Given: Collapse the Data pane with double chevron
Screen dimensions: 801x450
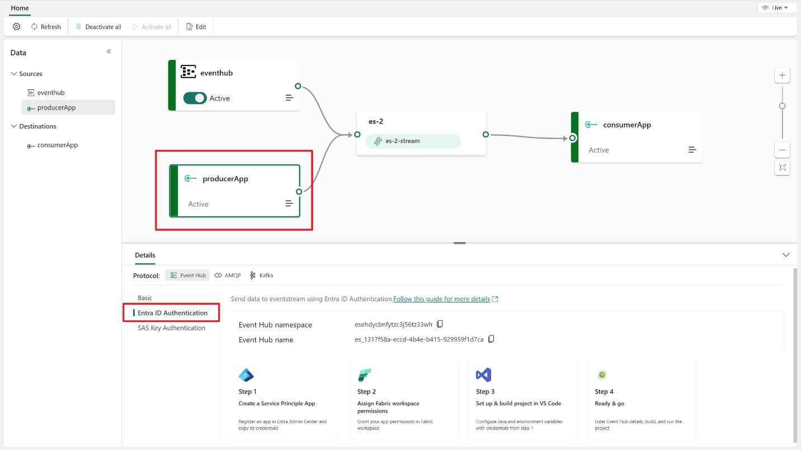Looking at the screenshot, I should tap(109, 51).
